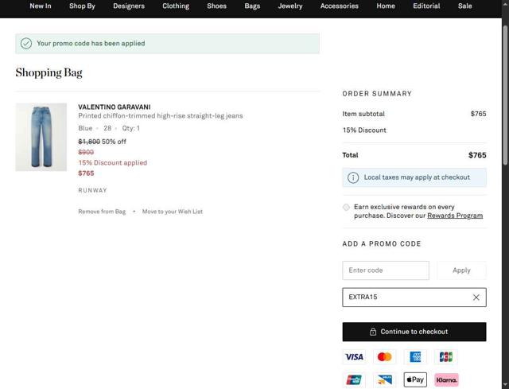Click Continue to checkout
Screen dimensions: 509x389
click(414, 332)
